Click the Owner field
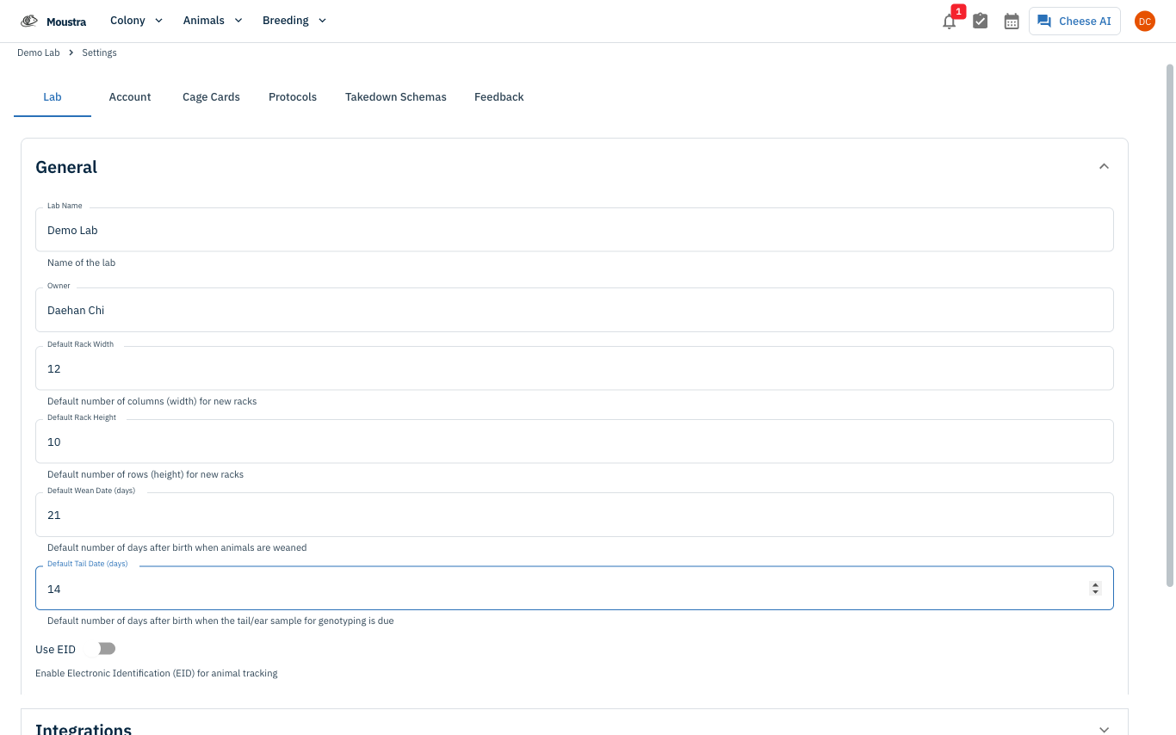Image resolution: width=1176 pixels, height=735 pixels. 574,310
